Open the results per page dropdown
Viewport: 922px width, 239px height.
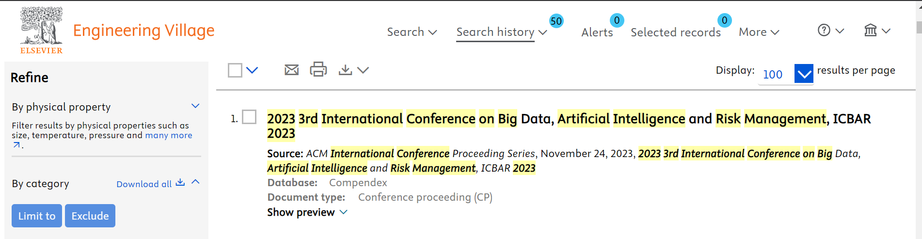pos(804,74)
